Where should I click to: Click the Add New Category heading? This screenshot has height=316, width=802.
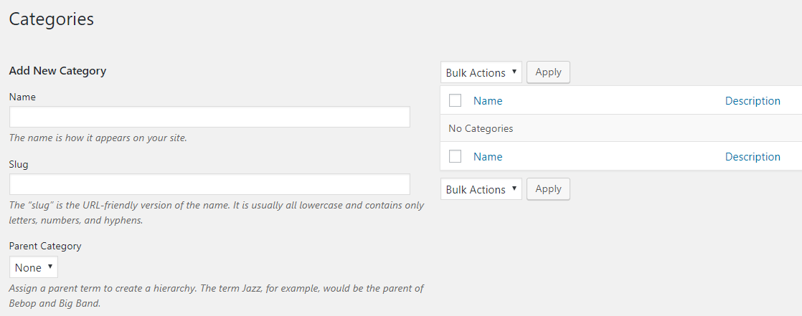[x=57, y=70]
